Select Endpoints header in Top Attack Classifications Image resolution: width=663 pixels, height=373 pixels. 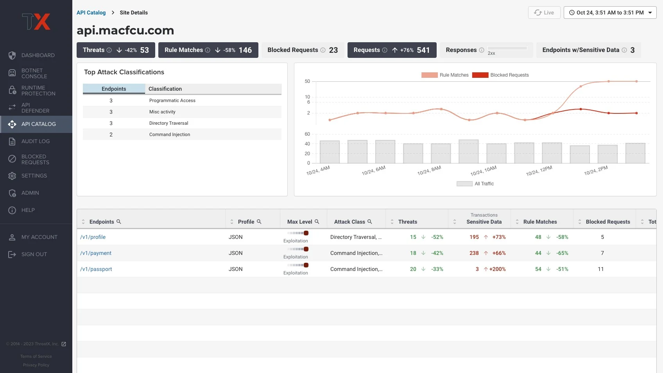pyautogui.click(x=114, y=89)
